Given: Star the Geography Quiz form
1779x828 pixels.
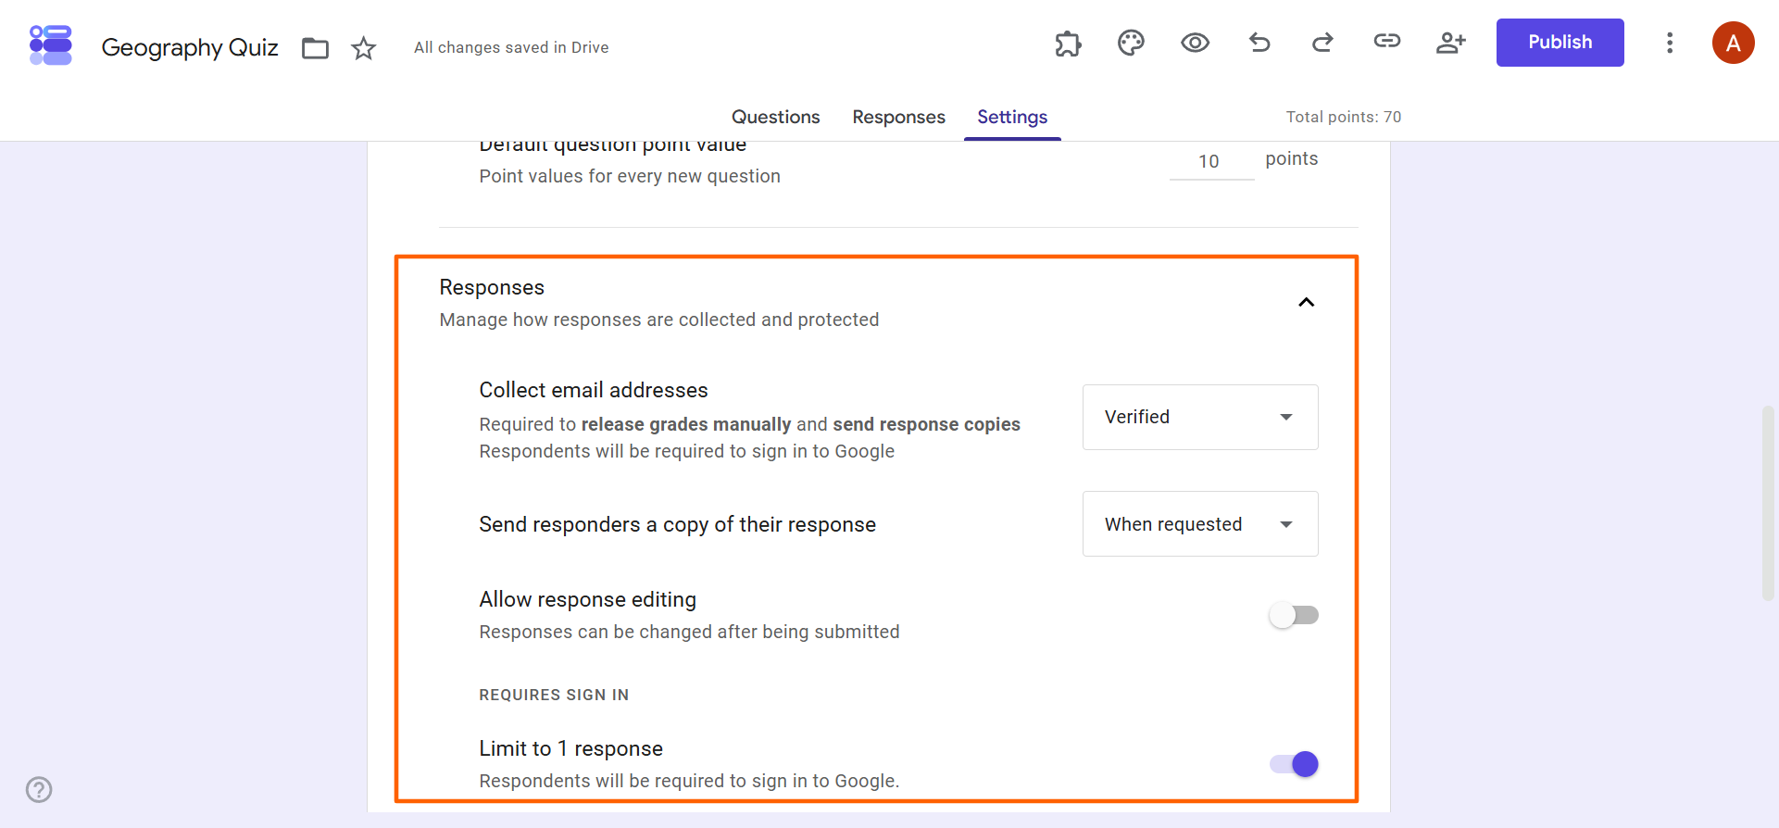Looking at the screenshot, I should coord(364,48).
